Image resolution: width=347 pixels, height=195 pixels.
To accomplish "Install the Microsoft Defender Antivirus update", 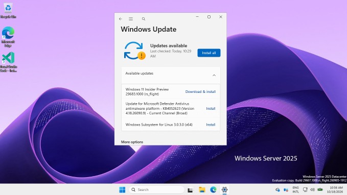I will [211, 109].
